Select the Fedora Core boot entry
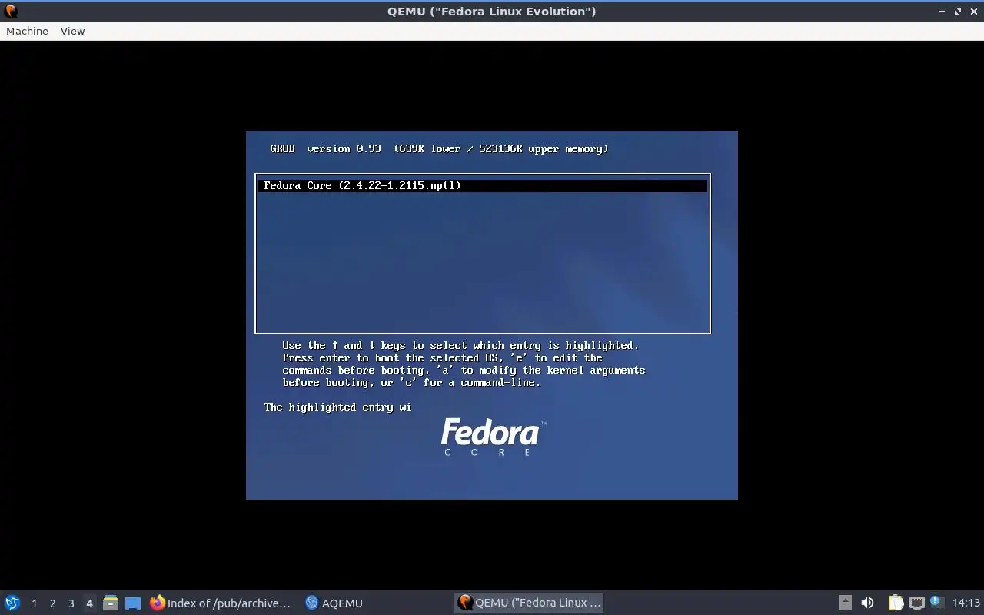Screen dimensions: 984x615 [482, 185]
